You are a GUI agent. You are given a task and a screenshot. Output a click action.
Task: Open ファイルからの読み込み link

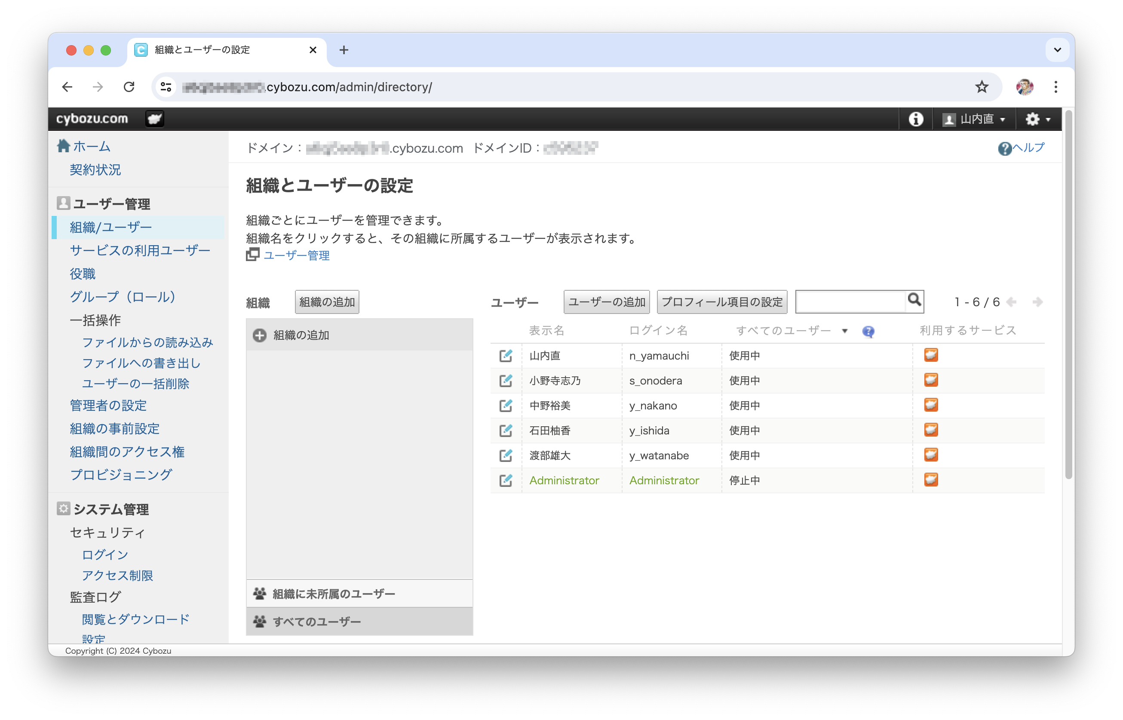point(147,343)
